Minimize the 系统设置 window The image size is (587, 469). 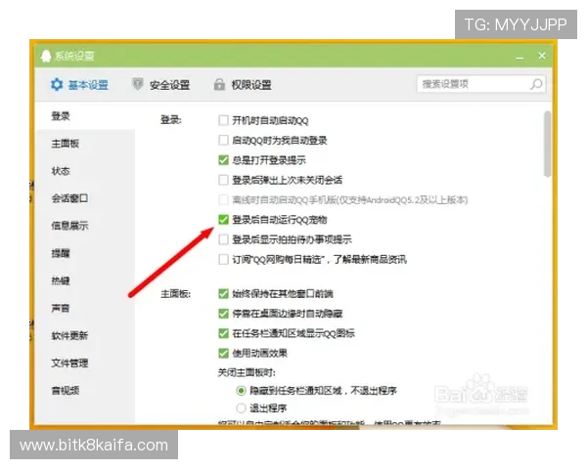coord(519,58)
